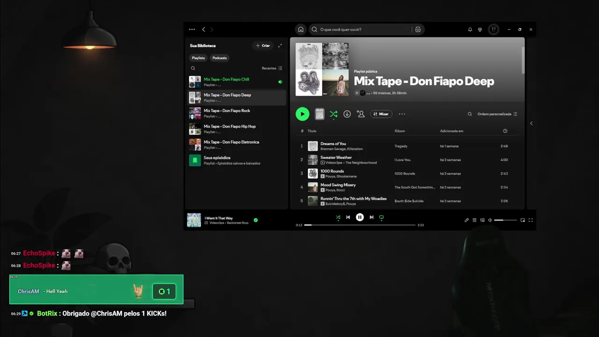This screenshot has width=599, height=337.
Task: Click now playing cover for I Want It That Way
Action: (x=194, y=220)
